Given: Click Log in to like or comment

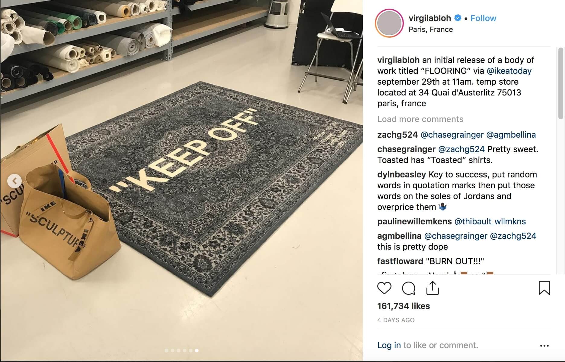Looking at the screenshot, I should click(x=389, y=345).
